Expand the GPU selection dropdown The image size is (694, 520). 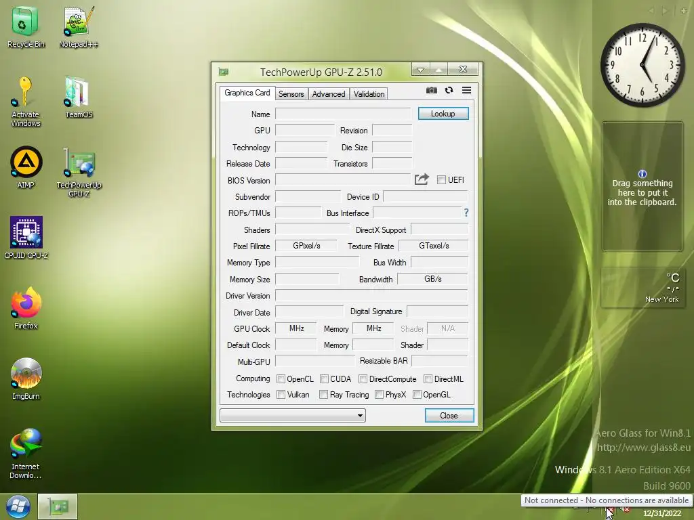point(293,415)
